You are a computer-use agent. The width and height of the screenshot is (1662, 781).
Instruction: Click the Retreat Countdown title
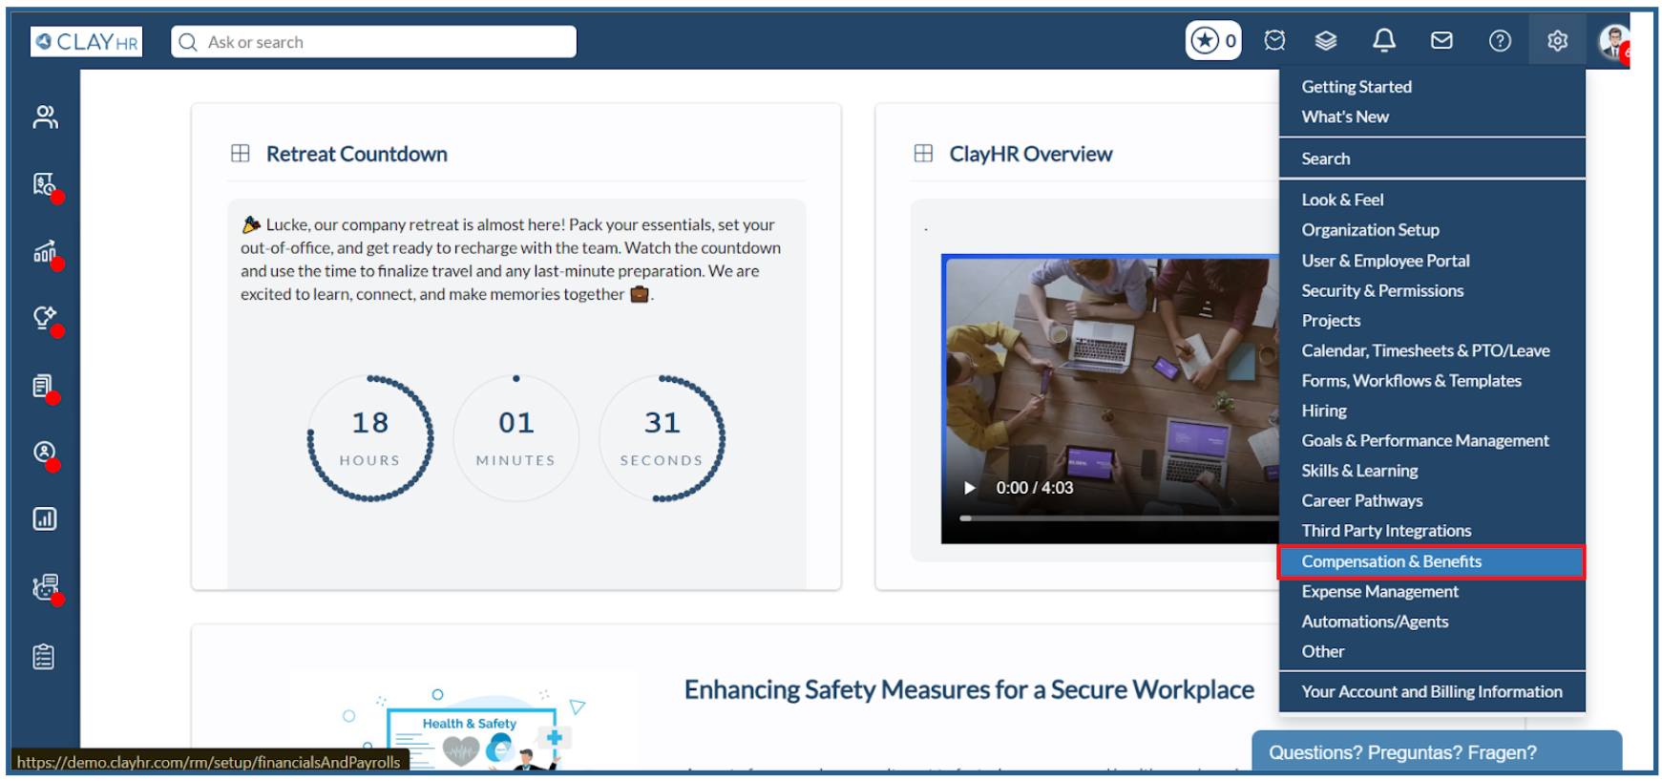[356, 154]
